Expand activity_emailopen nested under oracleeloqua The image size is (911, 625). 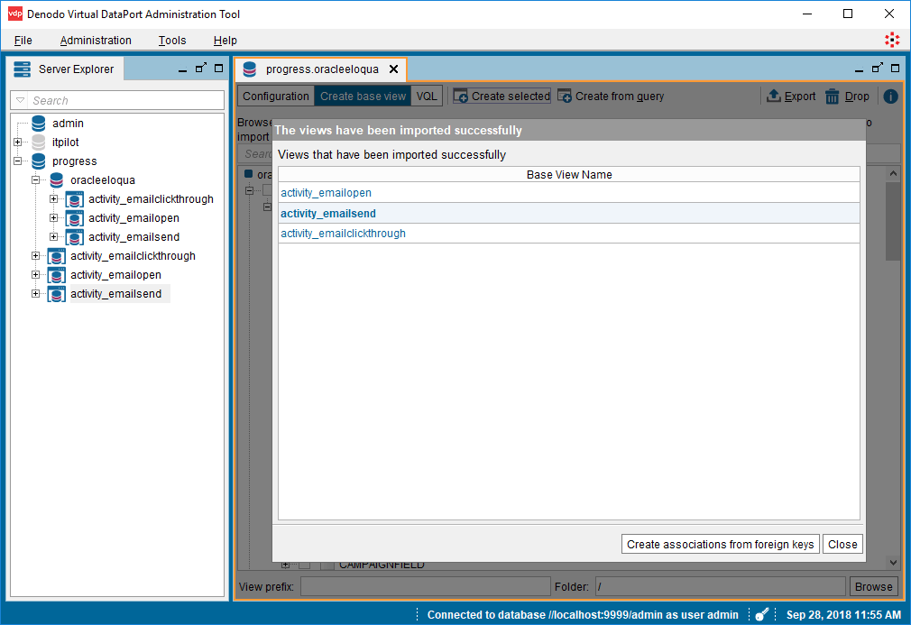(54, 218)
